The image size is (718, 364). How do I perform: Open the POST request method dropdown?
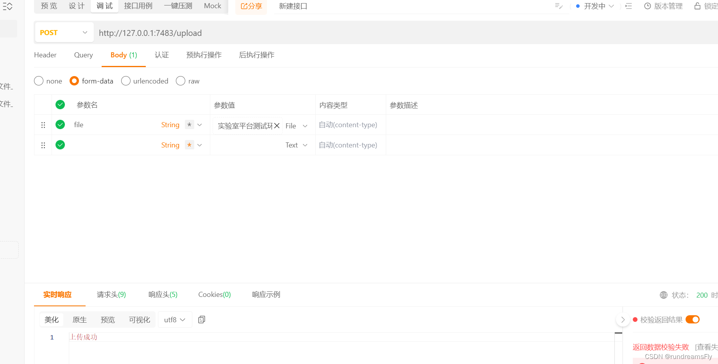tap(64, 32)
